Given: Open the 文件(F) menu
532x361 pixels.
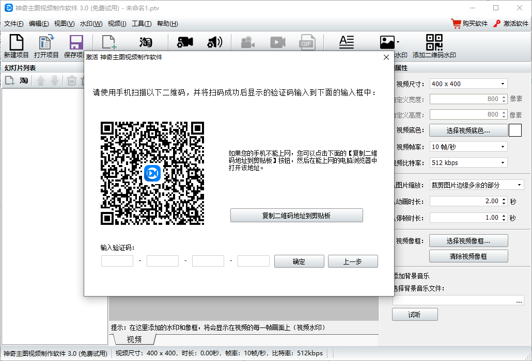Looking at the screenshot, I should [x=14, y=24].
